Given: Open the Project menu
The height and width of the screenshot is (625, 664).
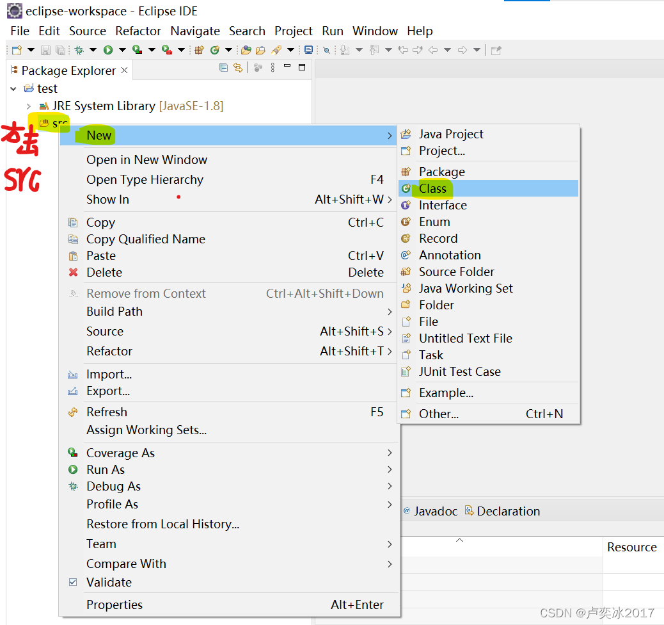Looking at the screenshot, I should (x=294, y=31).
